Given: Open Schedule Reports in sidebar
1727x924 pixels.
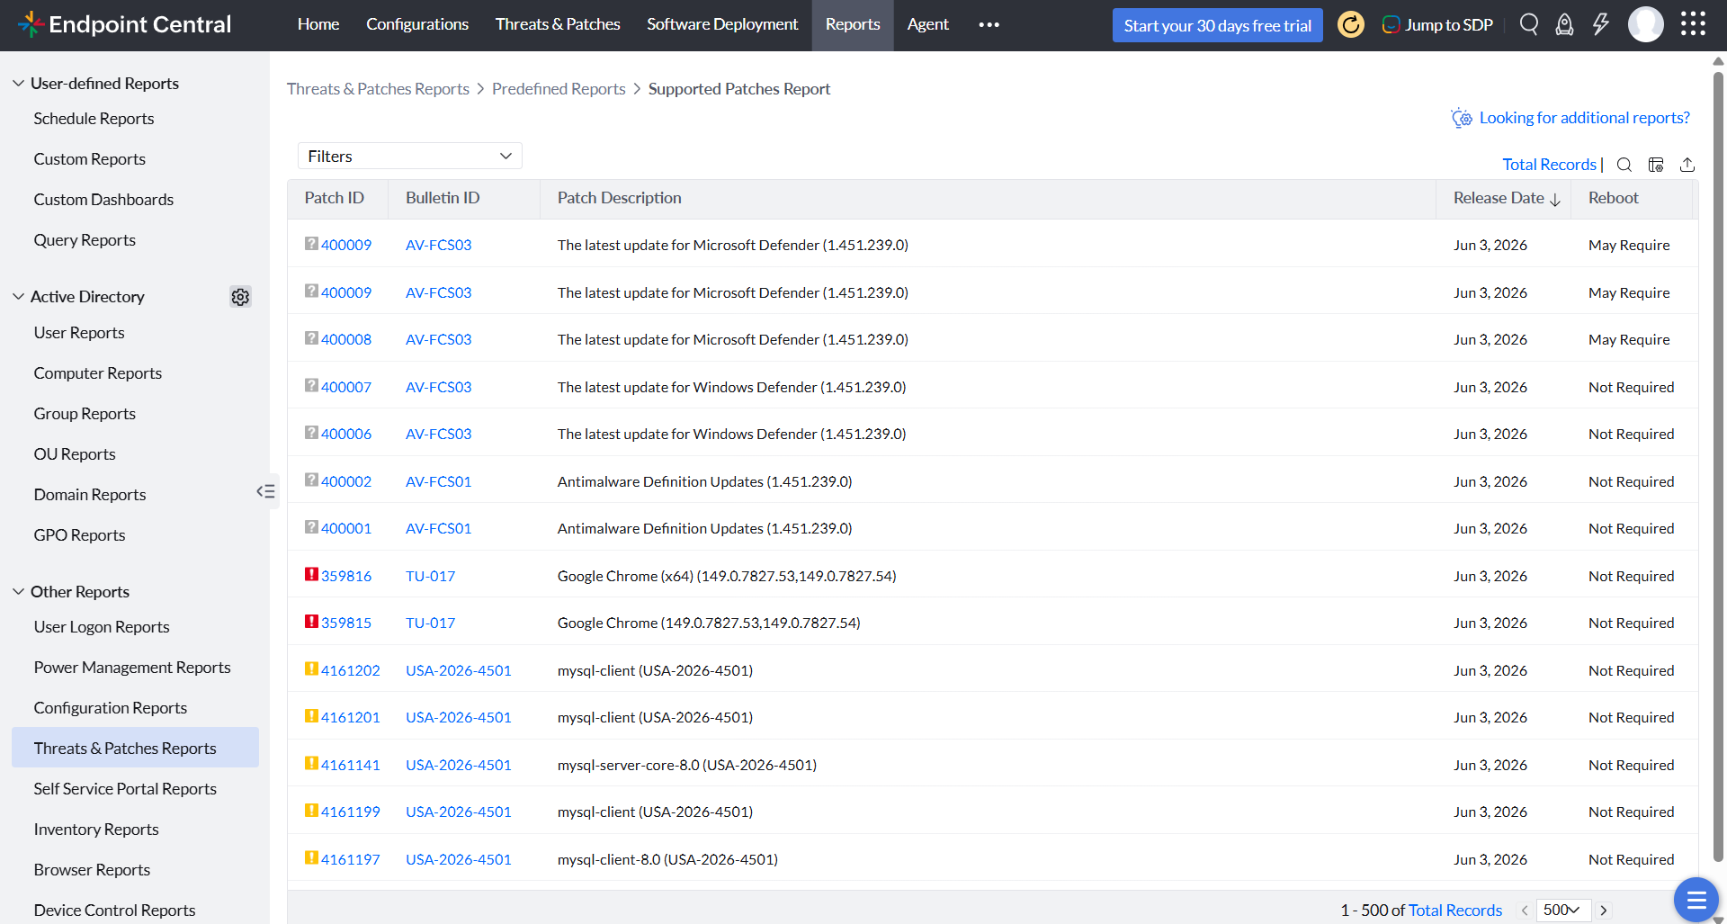Looking at the screenshot, I should click(x=94, y=119).
